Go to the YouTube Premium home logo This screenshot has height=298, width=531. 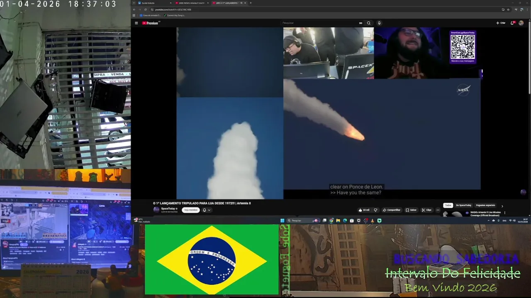[x=150, y=23]
